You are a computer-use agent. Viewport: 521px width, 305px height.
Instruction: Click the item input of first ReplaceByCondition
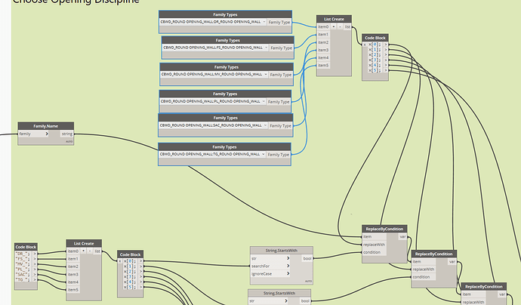[375, 236]
